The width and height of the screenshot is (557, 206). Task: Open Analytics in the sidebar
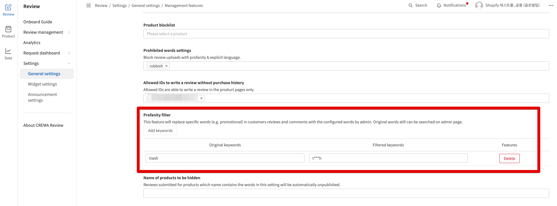[32, 43]
